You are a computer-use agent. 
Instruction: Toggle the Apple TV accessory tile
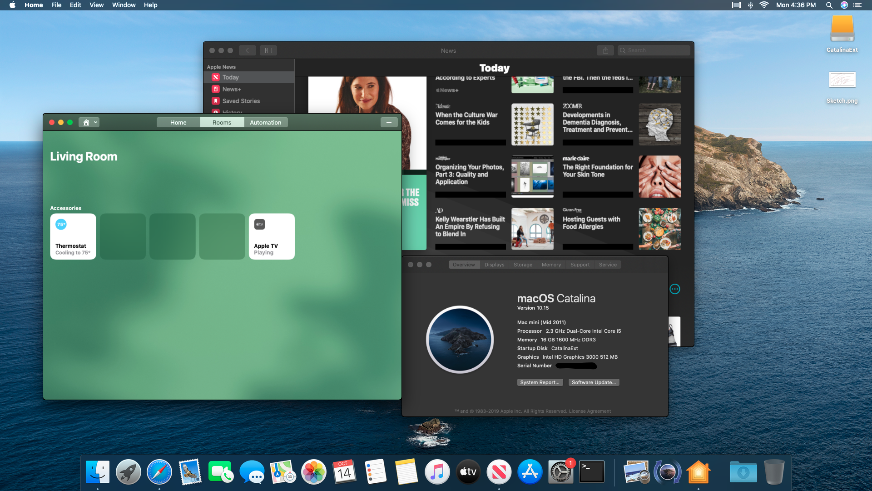point(272,236)
